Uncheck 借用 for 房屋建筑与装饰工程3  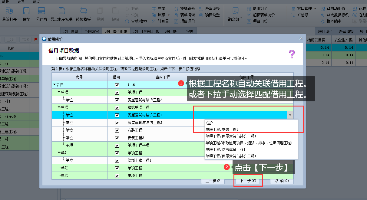[x=117, y=100]
